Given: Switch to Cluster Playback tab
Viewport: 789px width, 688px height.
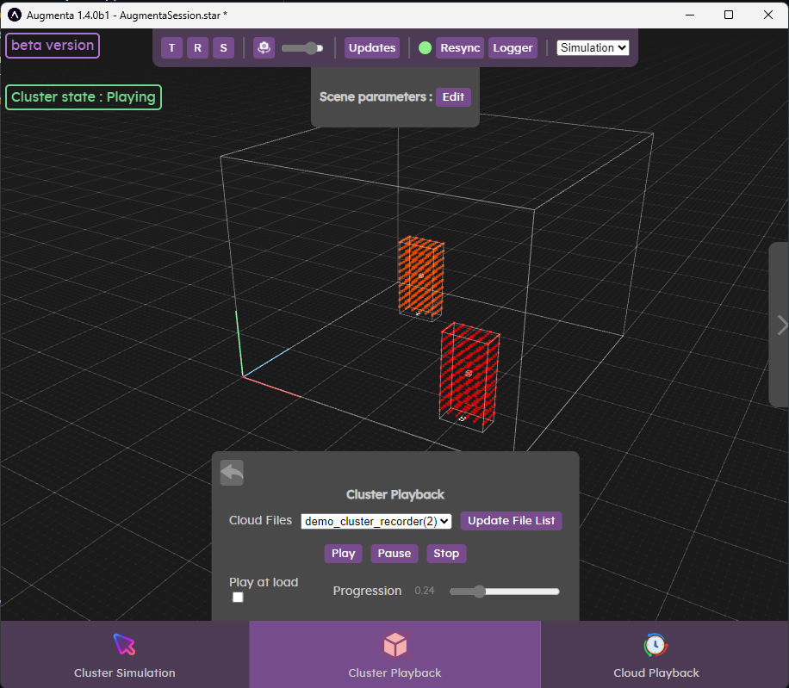Looking at the screenshot, I should coord(395,654).
